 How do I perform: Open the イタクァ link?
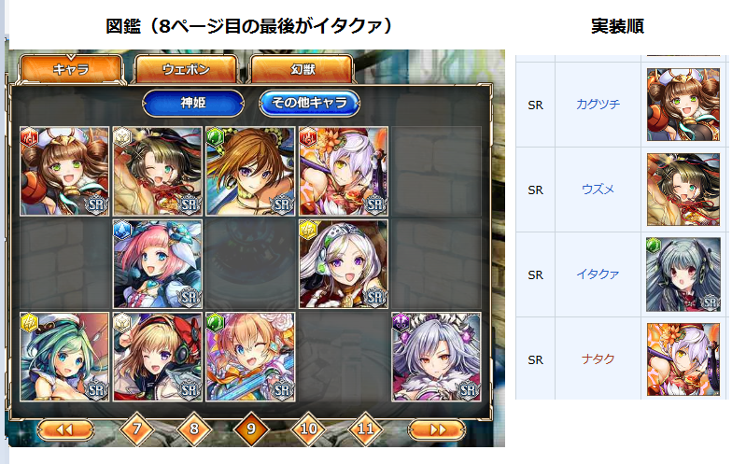(598, 274)
